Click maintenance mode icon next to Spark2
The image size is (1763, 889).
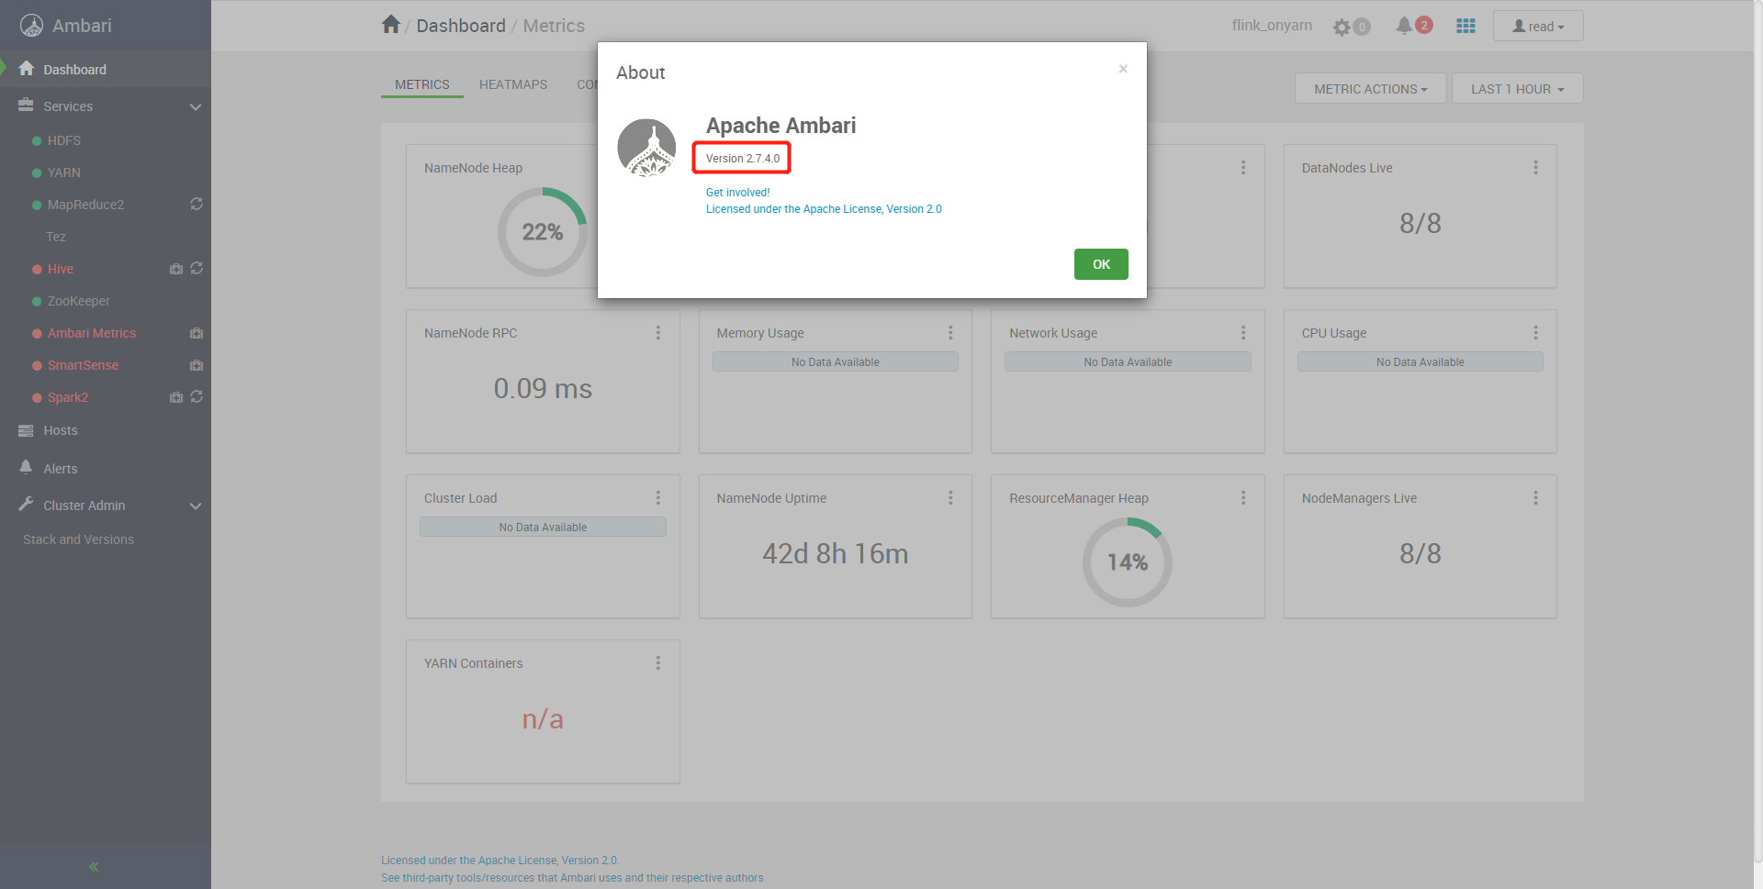click(x=176, y=397)
